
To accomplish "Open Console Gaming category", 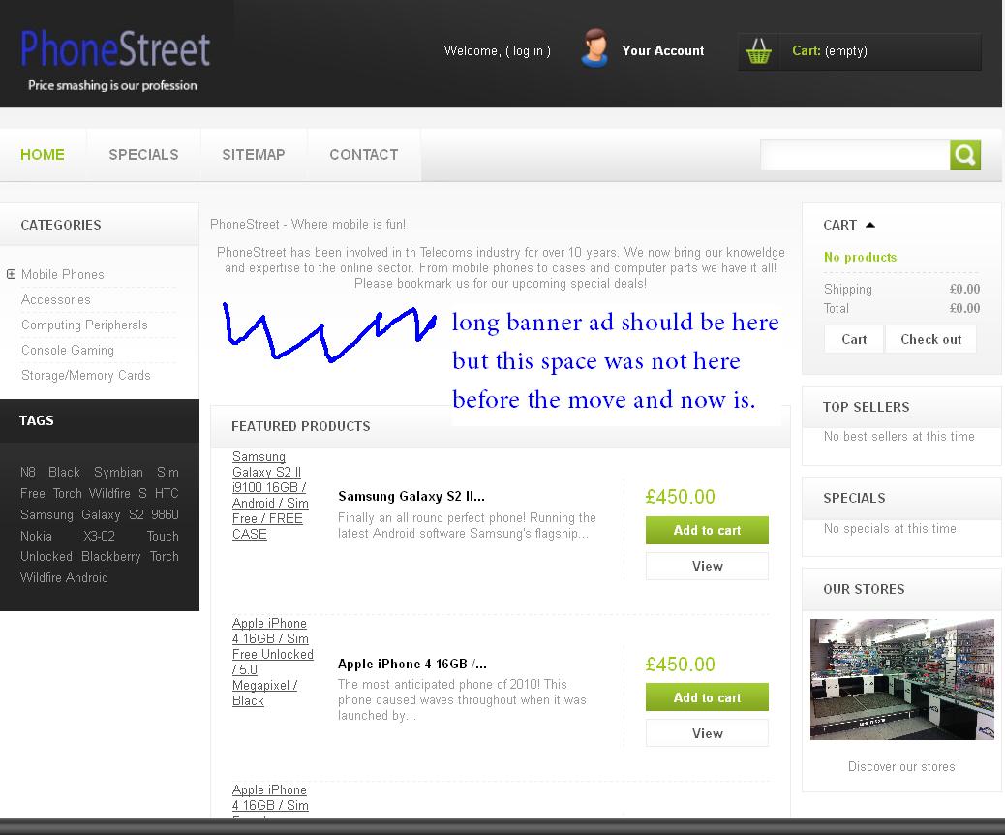I will tap(68, 350).
